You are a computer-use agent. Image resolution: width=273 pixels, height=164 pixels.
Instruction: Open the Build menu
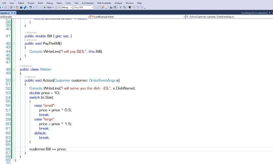pyautogui.click(x=40, y=3)
